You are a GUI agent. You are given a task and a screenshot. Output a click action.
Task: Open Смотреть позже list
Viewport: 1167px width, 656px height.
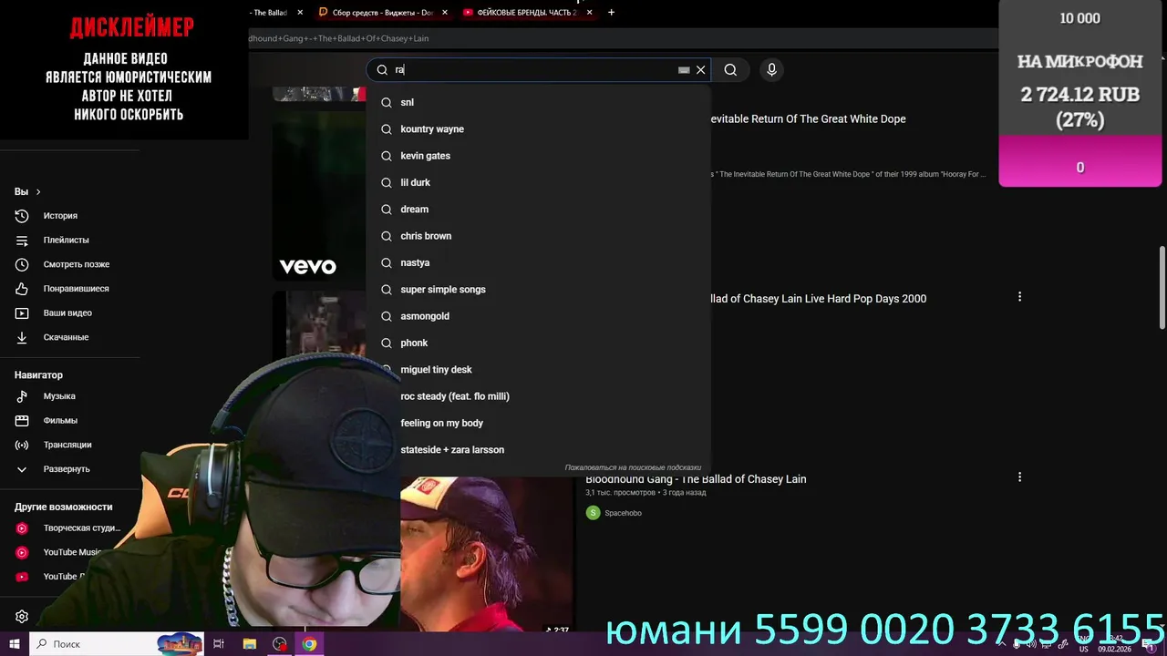tap(76, 264)
